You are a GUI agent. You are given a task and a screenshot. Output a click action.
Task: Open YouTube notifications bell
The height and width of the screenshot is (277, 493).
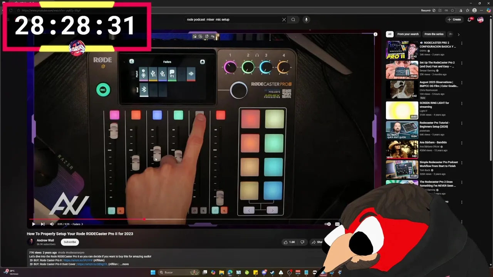tap(470, 20)
